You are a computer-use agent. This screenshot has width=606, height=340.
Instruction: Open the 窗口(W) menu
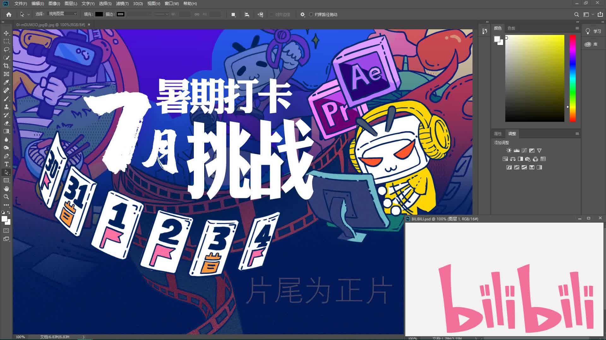tap(172, 3)
